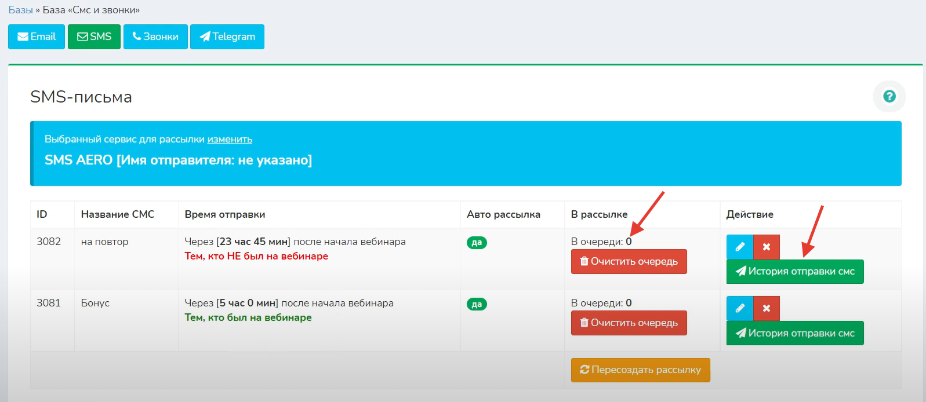Toggle auto-send 'да' badge for Бонус SMS
Image resolution: width=926 pixels, height=402 pixels.
(477, 304)
